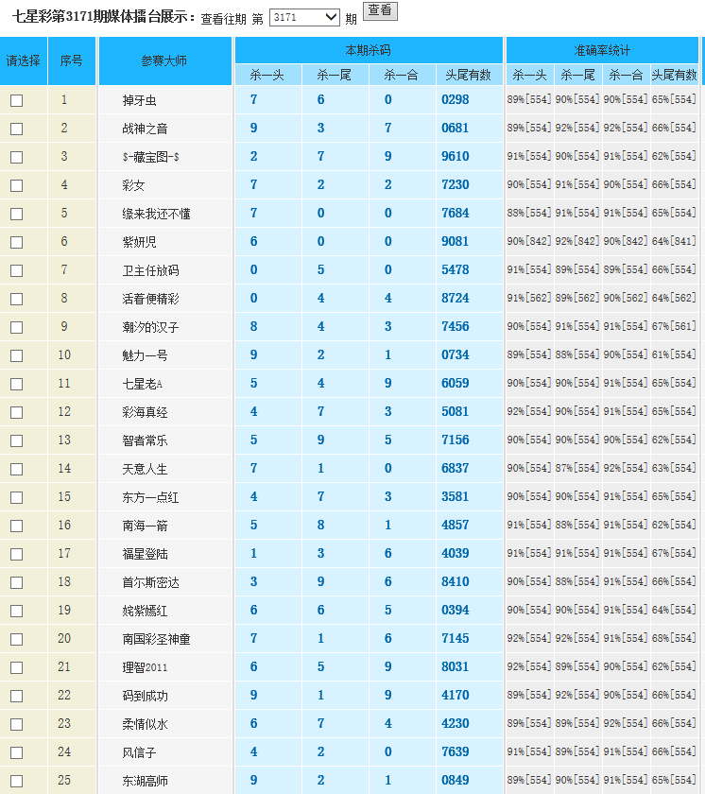
Task: Enable the checkbox for 东方一点红
Action: pyautogui.click(x=16, y=497)
